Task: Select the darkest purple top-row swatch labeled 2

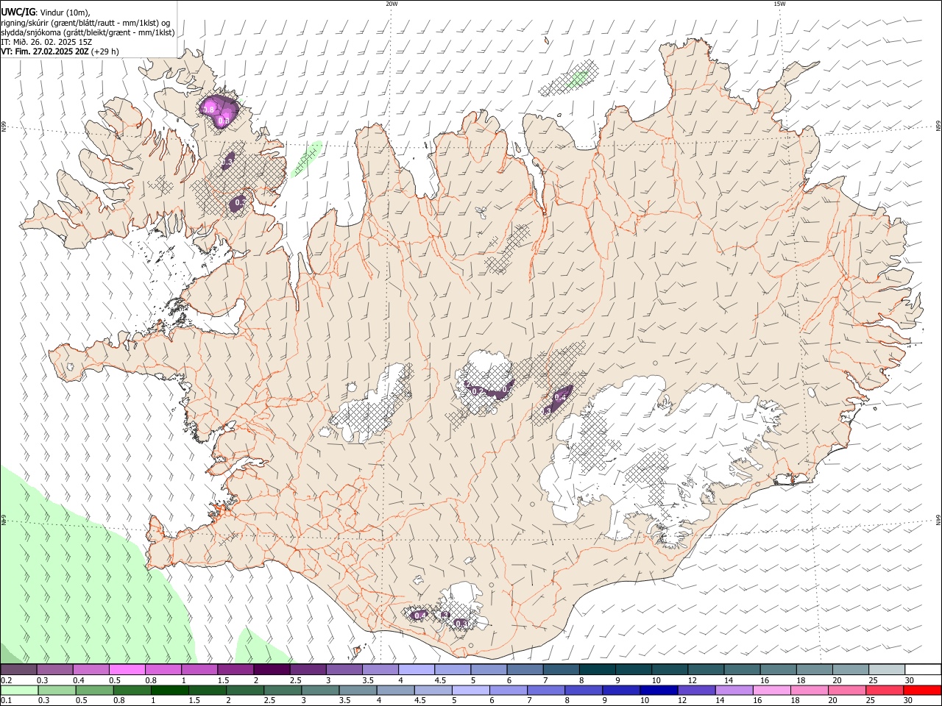Action: [272, 670]
